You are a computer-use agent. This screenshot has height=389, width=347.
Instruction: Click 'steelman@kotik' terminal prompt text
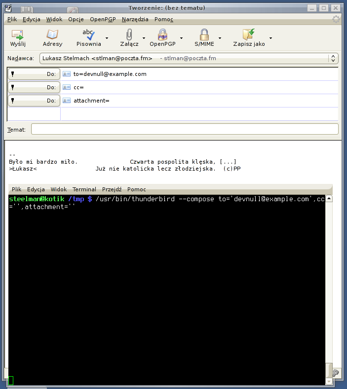coord(37,199)
